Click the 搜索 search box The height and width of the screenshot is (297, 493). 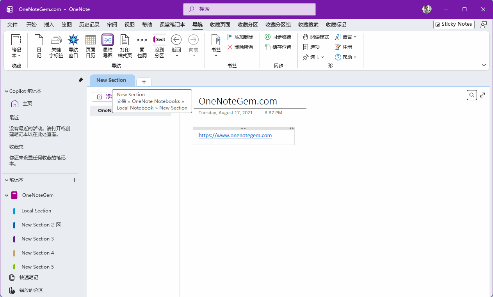249,9
